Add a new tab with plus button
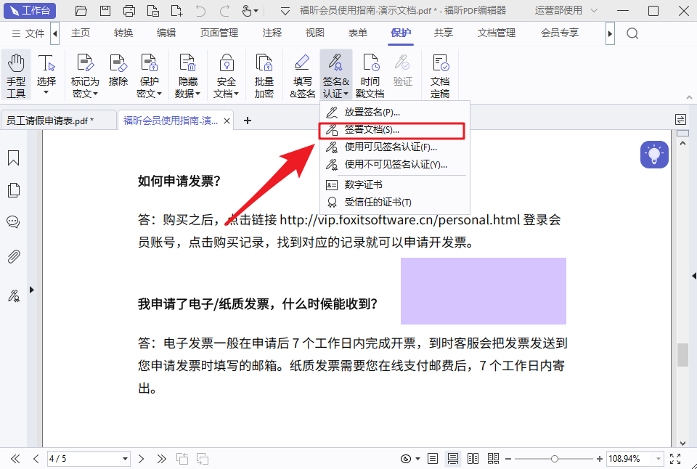The width and height of the screenshot is (697, 469). pyautogui.click(x=248, y=121)
